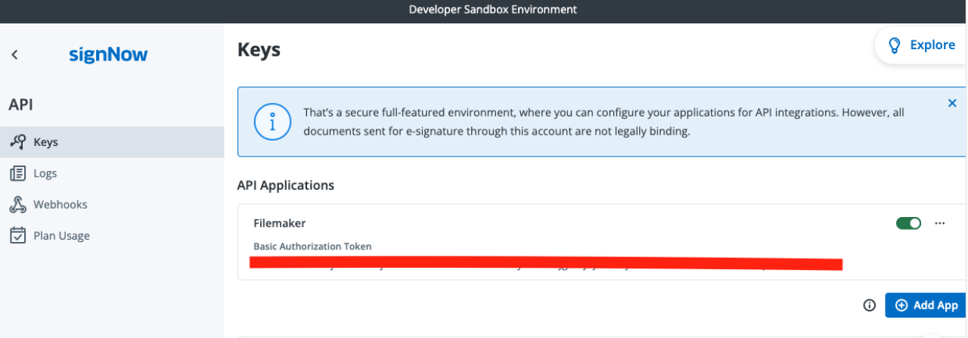
Task: Click the info circle icon in banner
Action: point(271,122)
